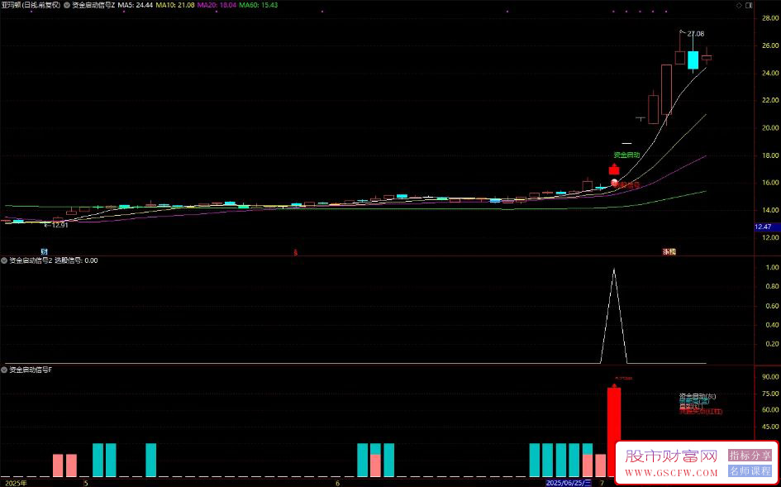Click the red S marker on main chart

pyautogui.click(x=295, y=251)
